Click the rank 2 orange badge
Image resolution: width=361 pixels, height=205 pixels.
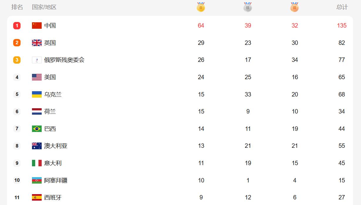(17, 43)
